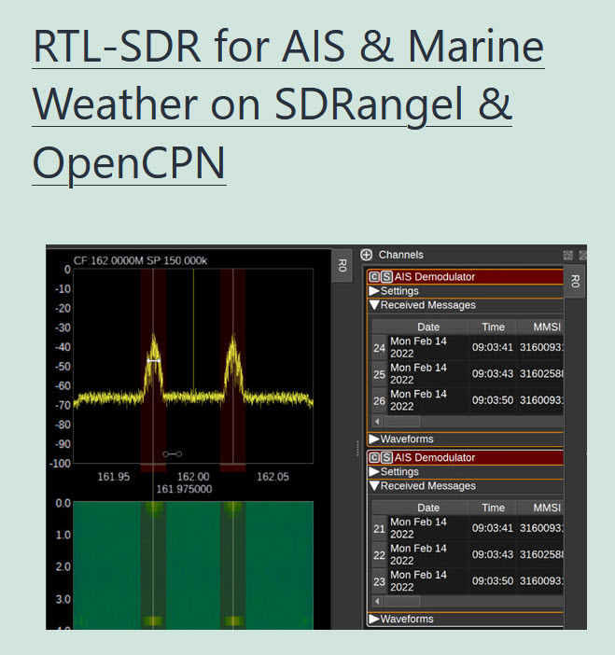Click the 'C' icon on first AIS Demodulator

(x=374, y=277)
